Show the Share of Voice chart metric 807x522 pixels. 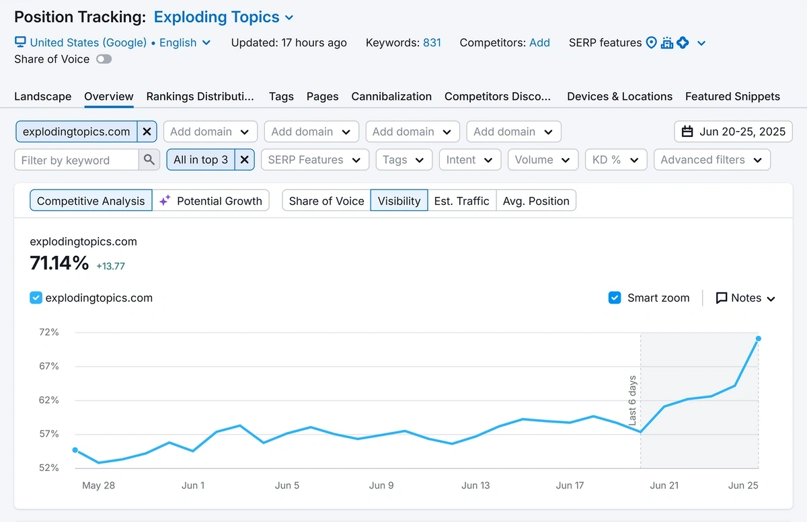click(326, 201)
